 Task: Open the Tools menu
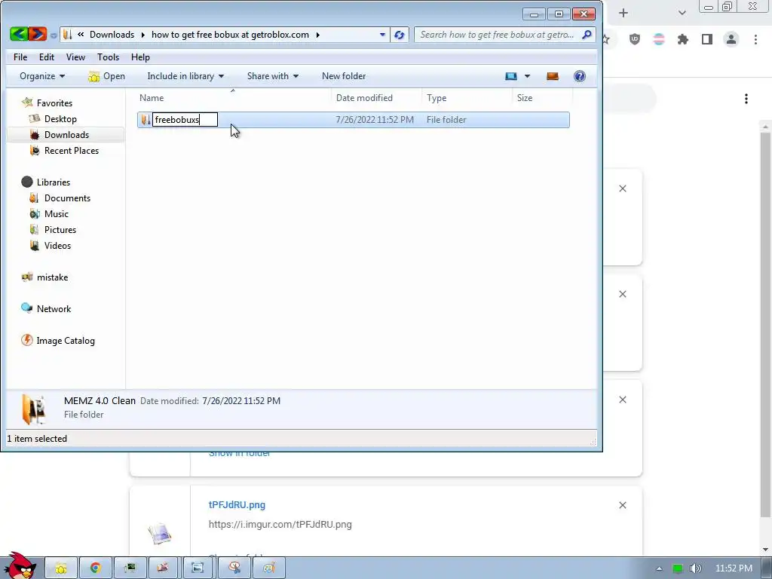coord(108,57)
